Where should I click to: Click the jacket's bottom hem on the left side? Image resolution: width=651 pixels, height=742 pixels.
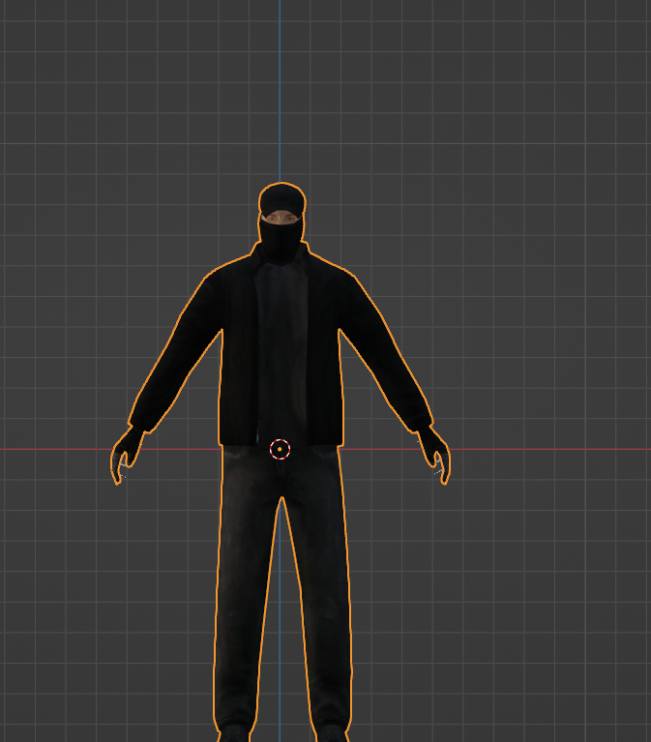coord(238,438)
